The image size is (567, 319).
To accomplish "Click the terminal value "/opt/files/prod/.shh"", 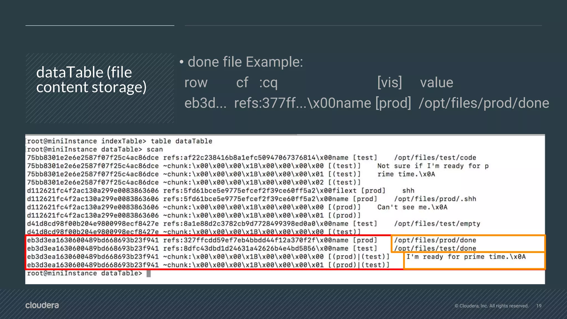I will click(x=435, y=199).
